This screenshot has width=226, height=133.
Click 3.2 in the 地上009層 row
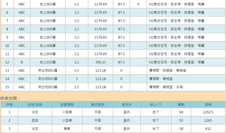pyautogui.click(x=77, y=54)
